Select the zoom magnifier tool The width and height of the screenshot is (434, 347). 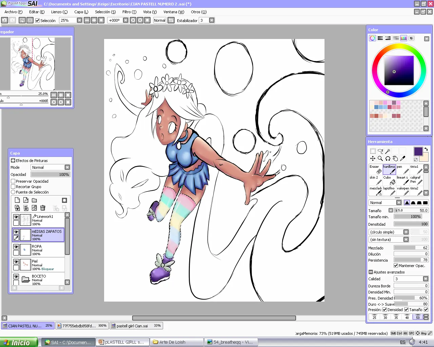(380, 159)
